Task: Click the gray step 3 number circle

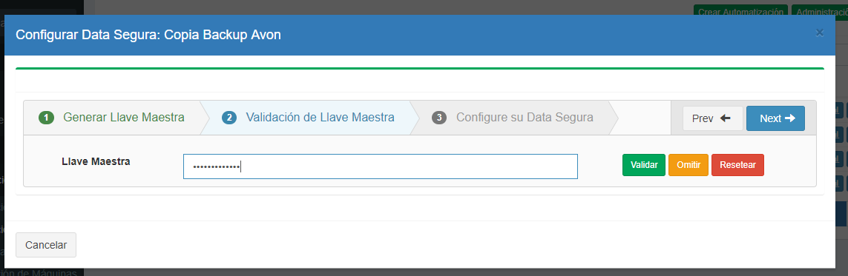Action: (x=439, y=118)
